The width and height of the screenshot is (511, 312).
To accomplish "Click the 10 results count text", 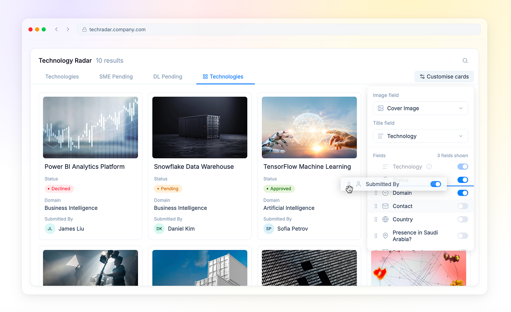I will tap(109, 61).
